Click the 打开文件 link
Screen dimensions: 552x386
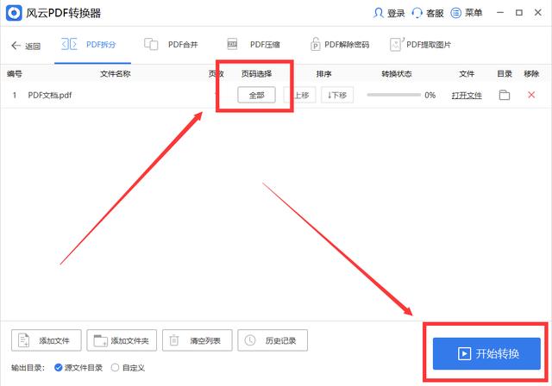[467, 96]
